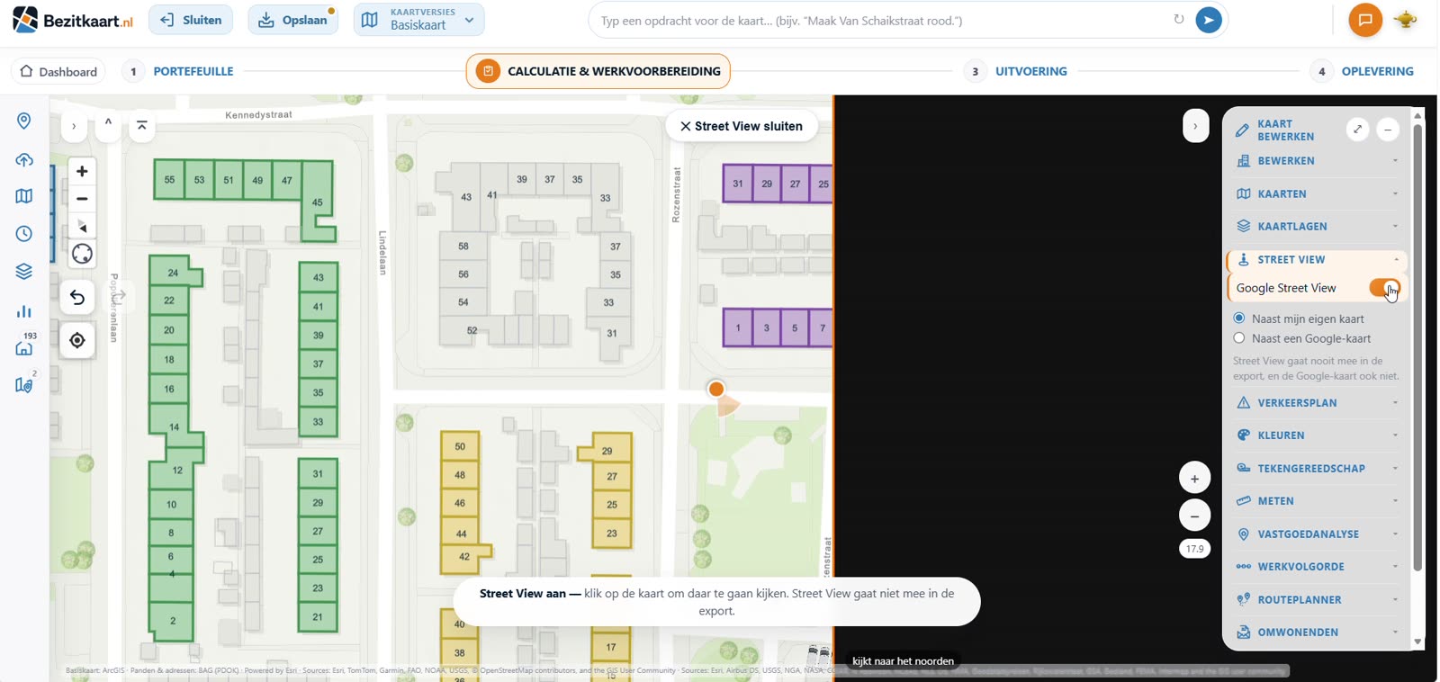Open the cloud upload sidebar icon
Image resolution: width=1440 pixels, height=682 pixels.
(x=24, y=159)
